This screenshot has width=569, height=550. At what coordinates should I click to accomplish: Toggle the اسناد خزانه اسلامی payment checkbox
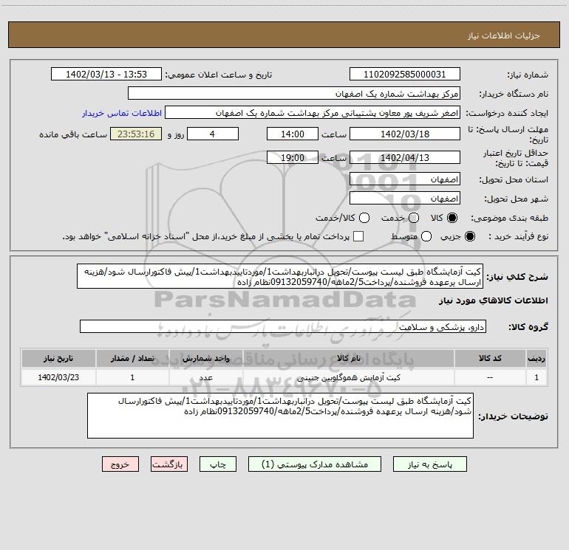coord(358,236)
